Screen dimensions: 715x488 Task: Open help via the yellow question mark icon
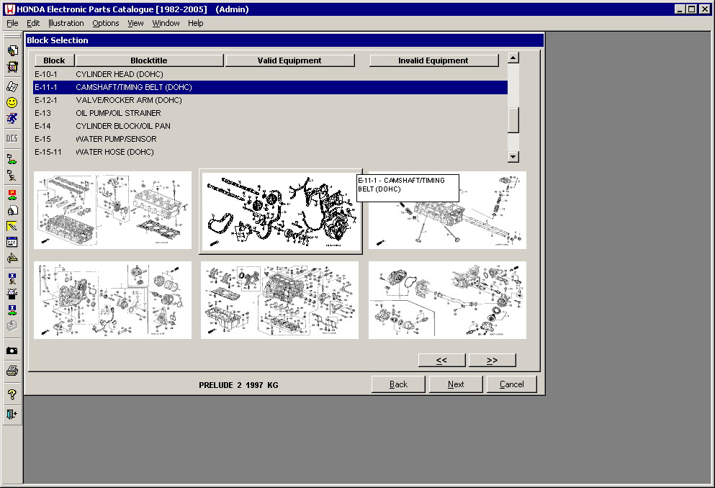point(12,394)
